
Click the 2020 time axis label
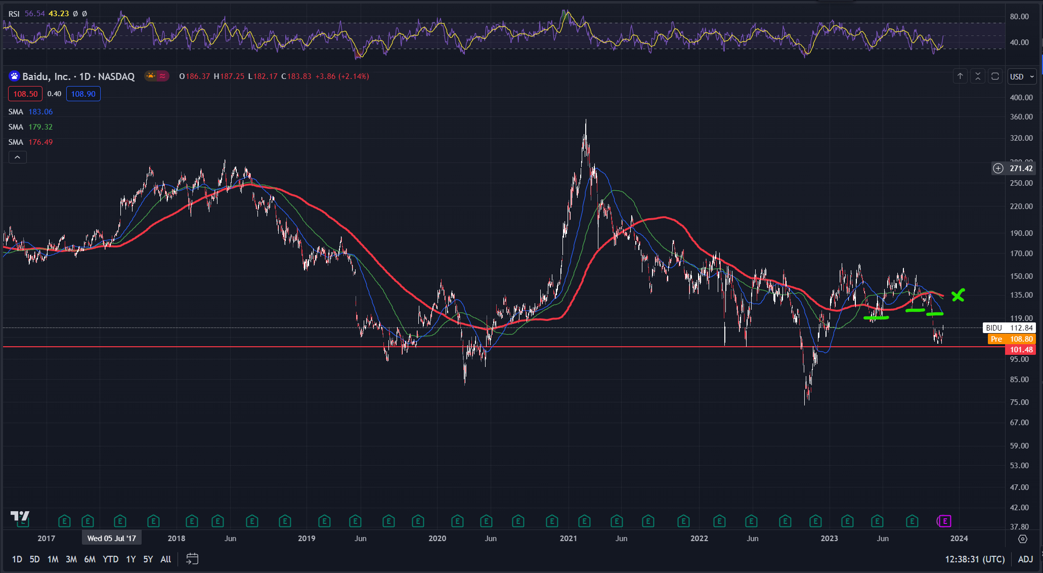point(438,539)
